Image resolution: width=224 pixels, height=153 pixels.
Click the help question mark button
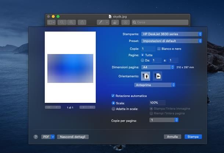coord(36,137)
